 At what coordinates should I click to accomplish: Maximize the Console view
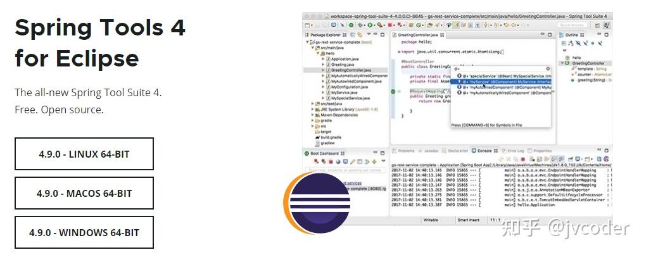(607, 150)
